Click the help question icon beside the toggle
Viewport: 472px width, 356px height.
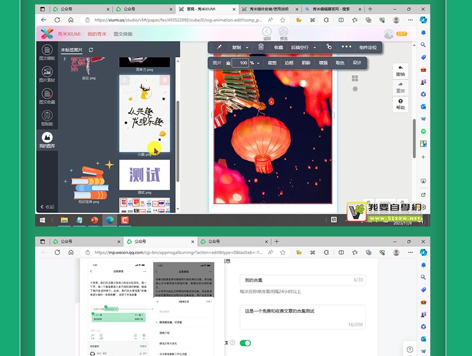[232, 342]
